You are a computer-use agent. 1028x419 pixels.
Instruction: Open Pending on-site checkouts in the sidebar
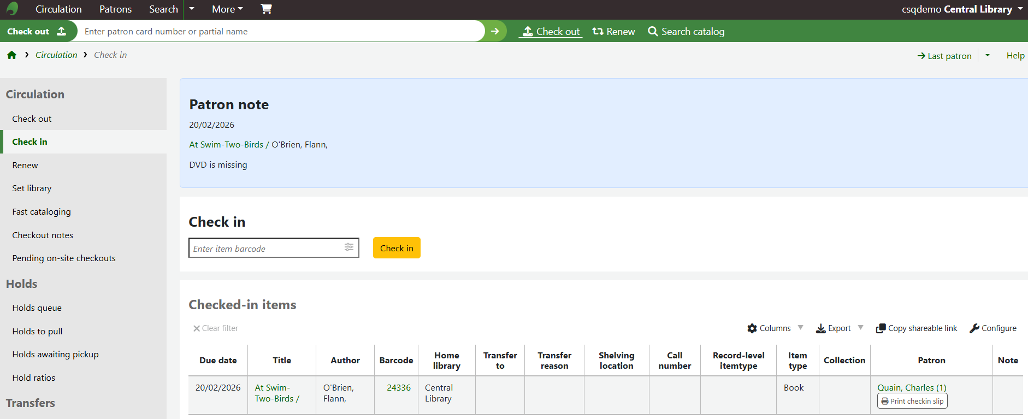[83, 258]
